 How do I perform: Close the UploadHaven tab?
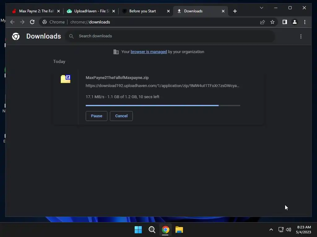[x=113, y=11]
